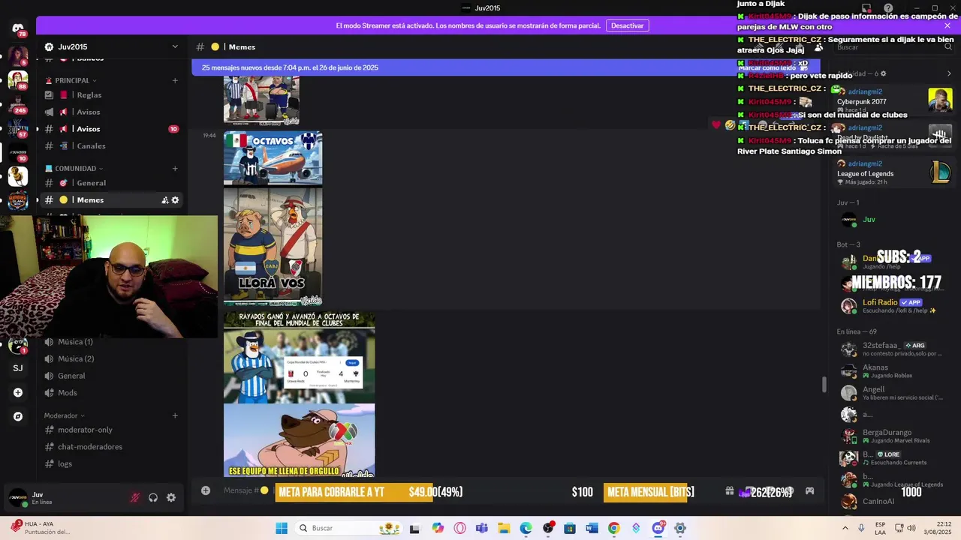Open the General text channel under COMUNIDAD
Image resolution: width=961 pixels, height=540 pixels.
[x=111, y=183]
